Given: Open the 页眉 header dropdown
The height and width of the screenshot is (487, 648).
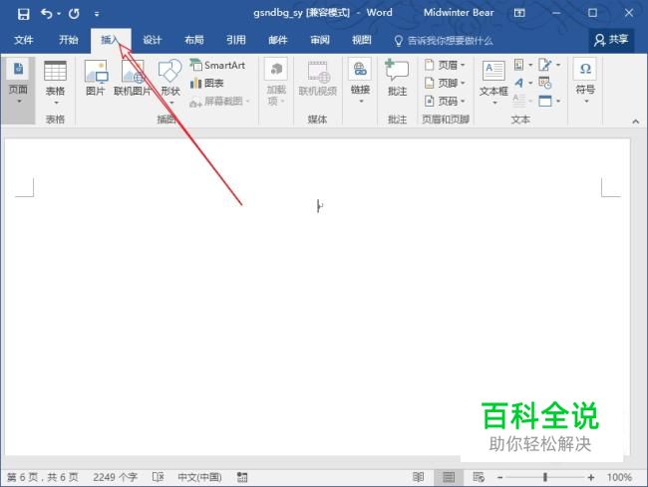Looking at the screenshot, I should coord(445,65).
